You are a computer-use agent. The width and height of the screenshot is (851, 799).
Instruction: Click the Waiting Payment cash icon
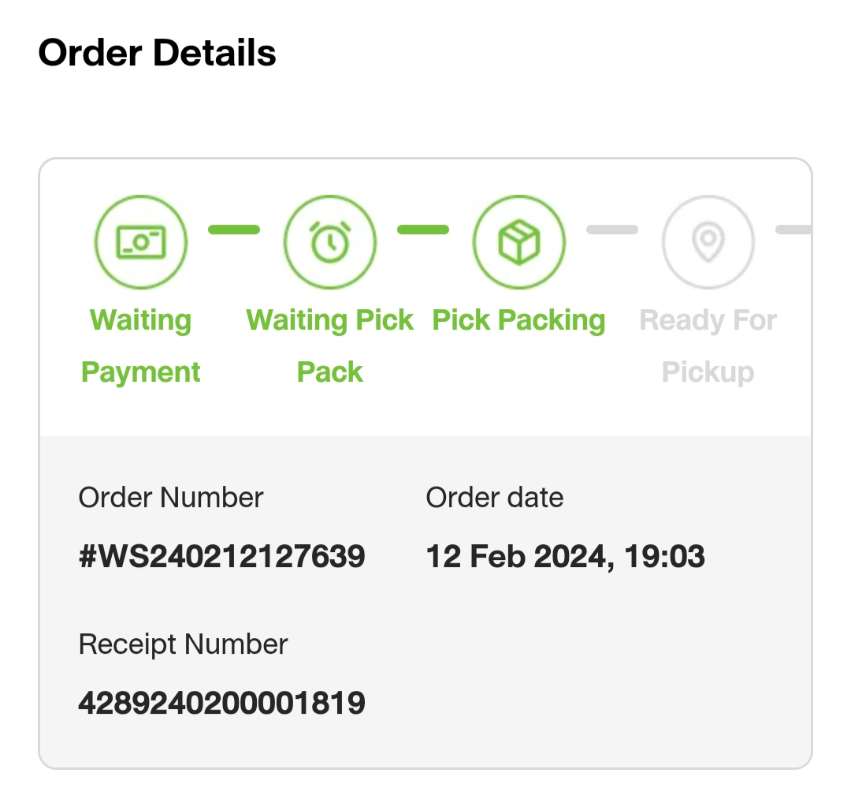[x=141, y=242]
